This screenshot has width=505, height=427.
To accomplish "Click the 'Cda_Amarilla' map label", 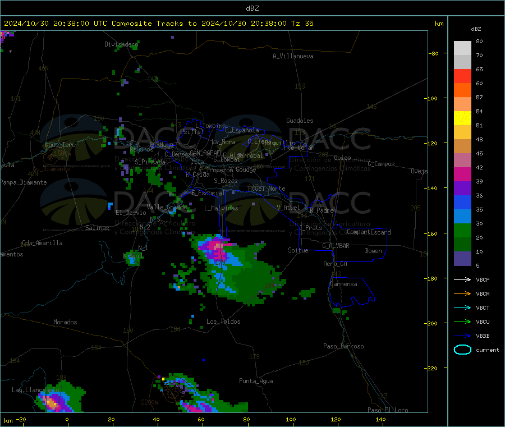I will (42, 243).
